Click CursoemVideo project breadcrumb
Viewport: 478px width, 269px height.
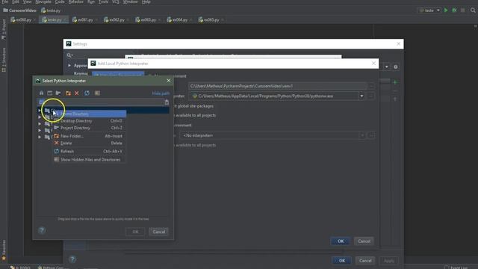click(x=20, y=10)
